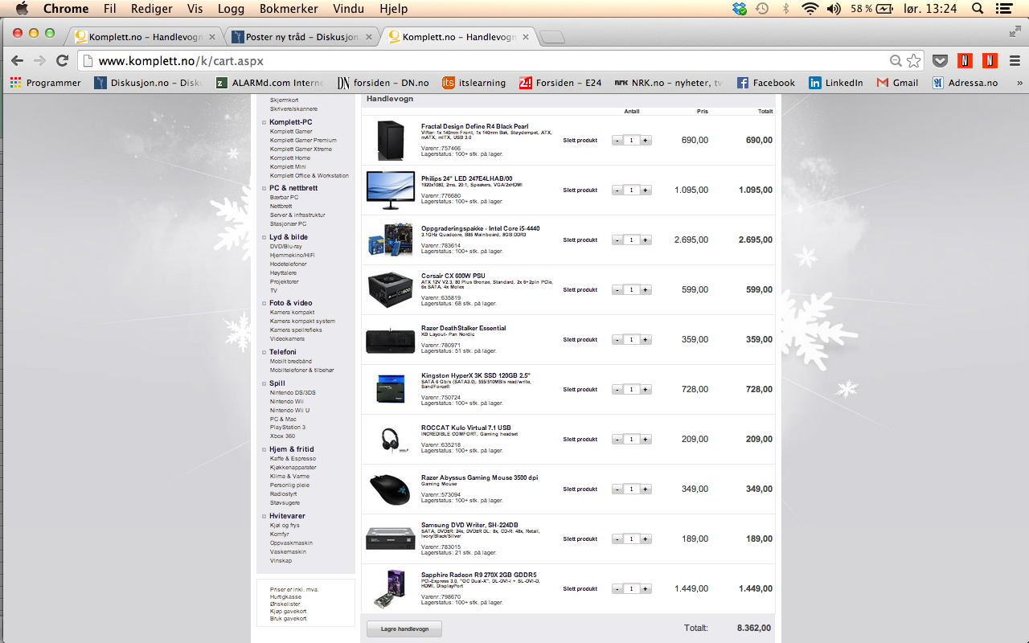Image resolution: width=1029 pixels, height=643 pixels.
Task: Open Kjøp gavekort link
Action: (x=288, y=612)
